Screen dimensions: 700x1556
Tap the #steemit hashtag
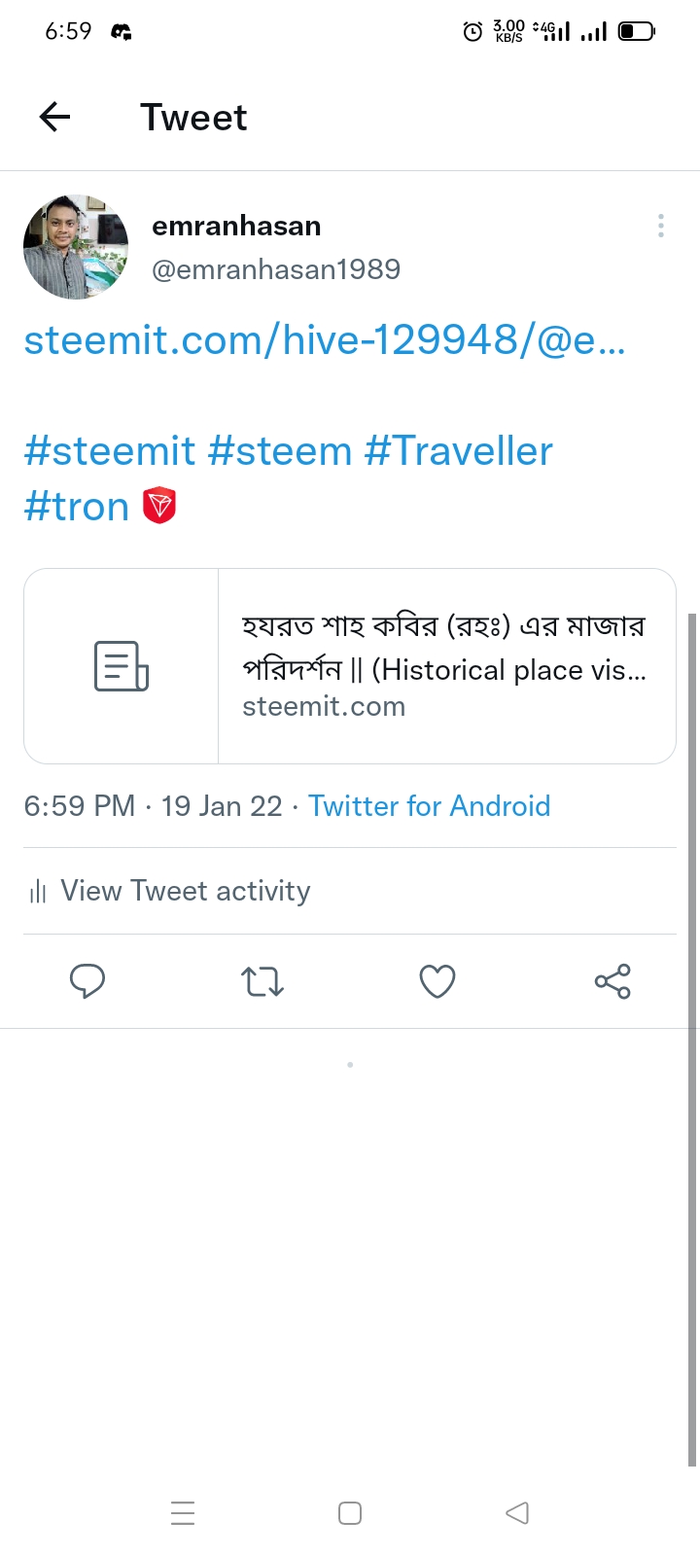tap(110, 451)
